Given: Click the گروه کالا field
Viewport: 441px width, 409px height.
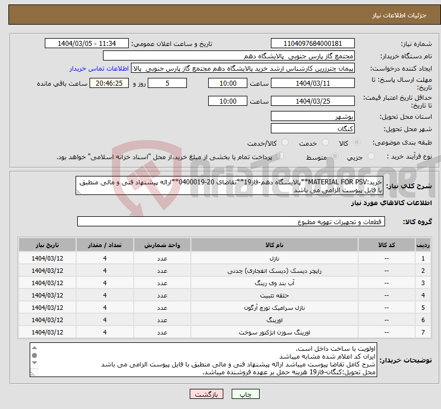Looking at the screenshot, I should pyautogui.click(x=230, y=222).
